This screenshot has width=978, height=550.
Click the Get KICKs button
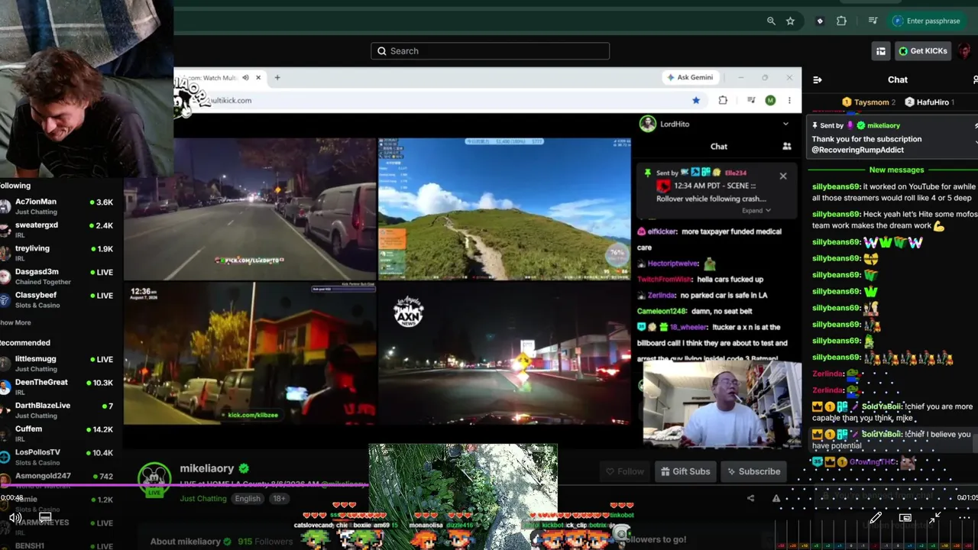tap(923, 51)
